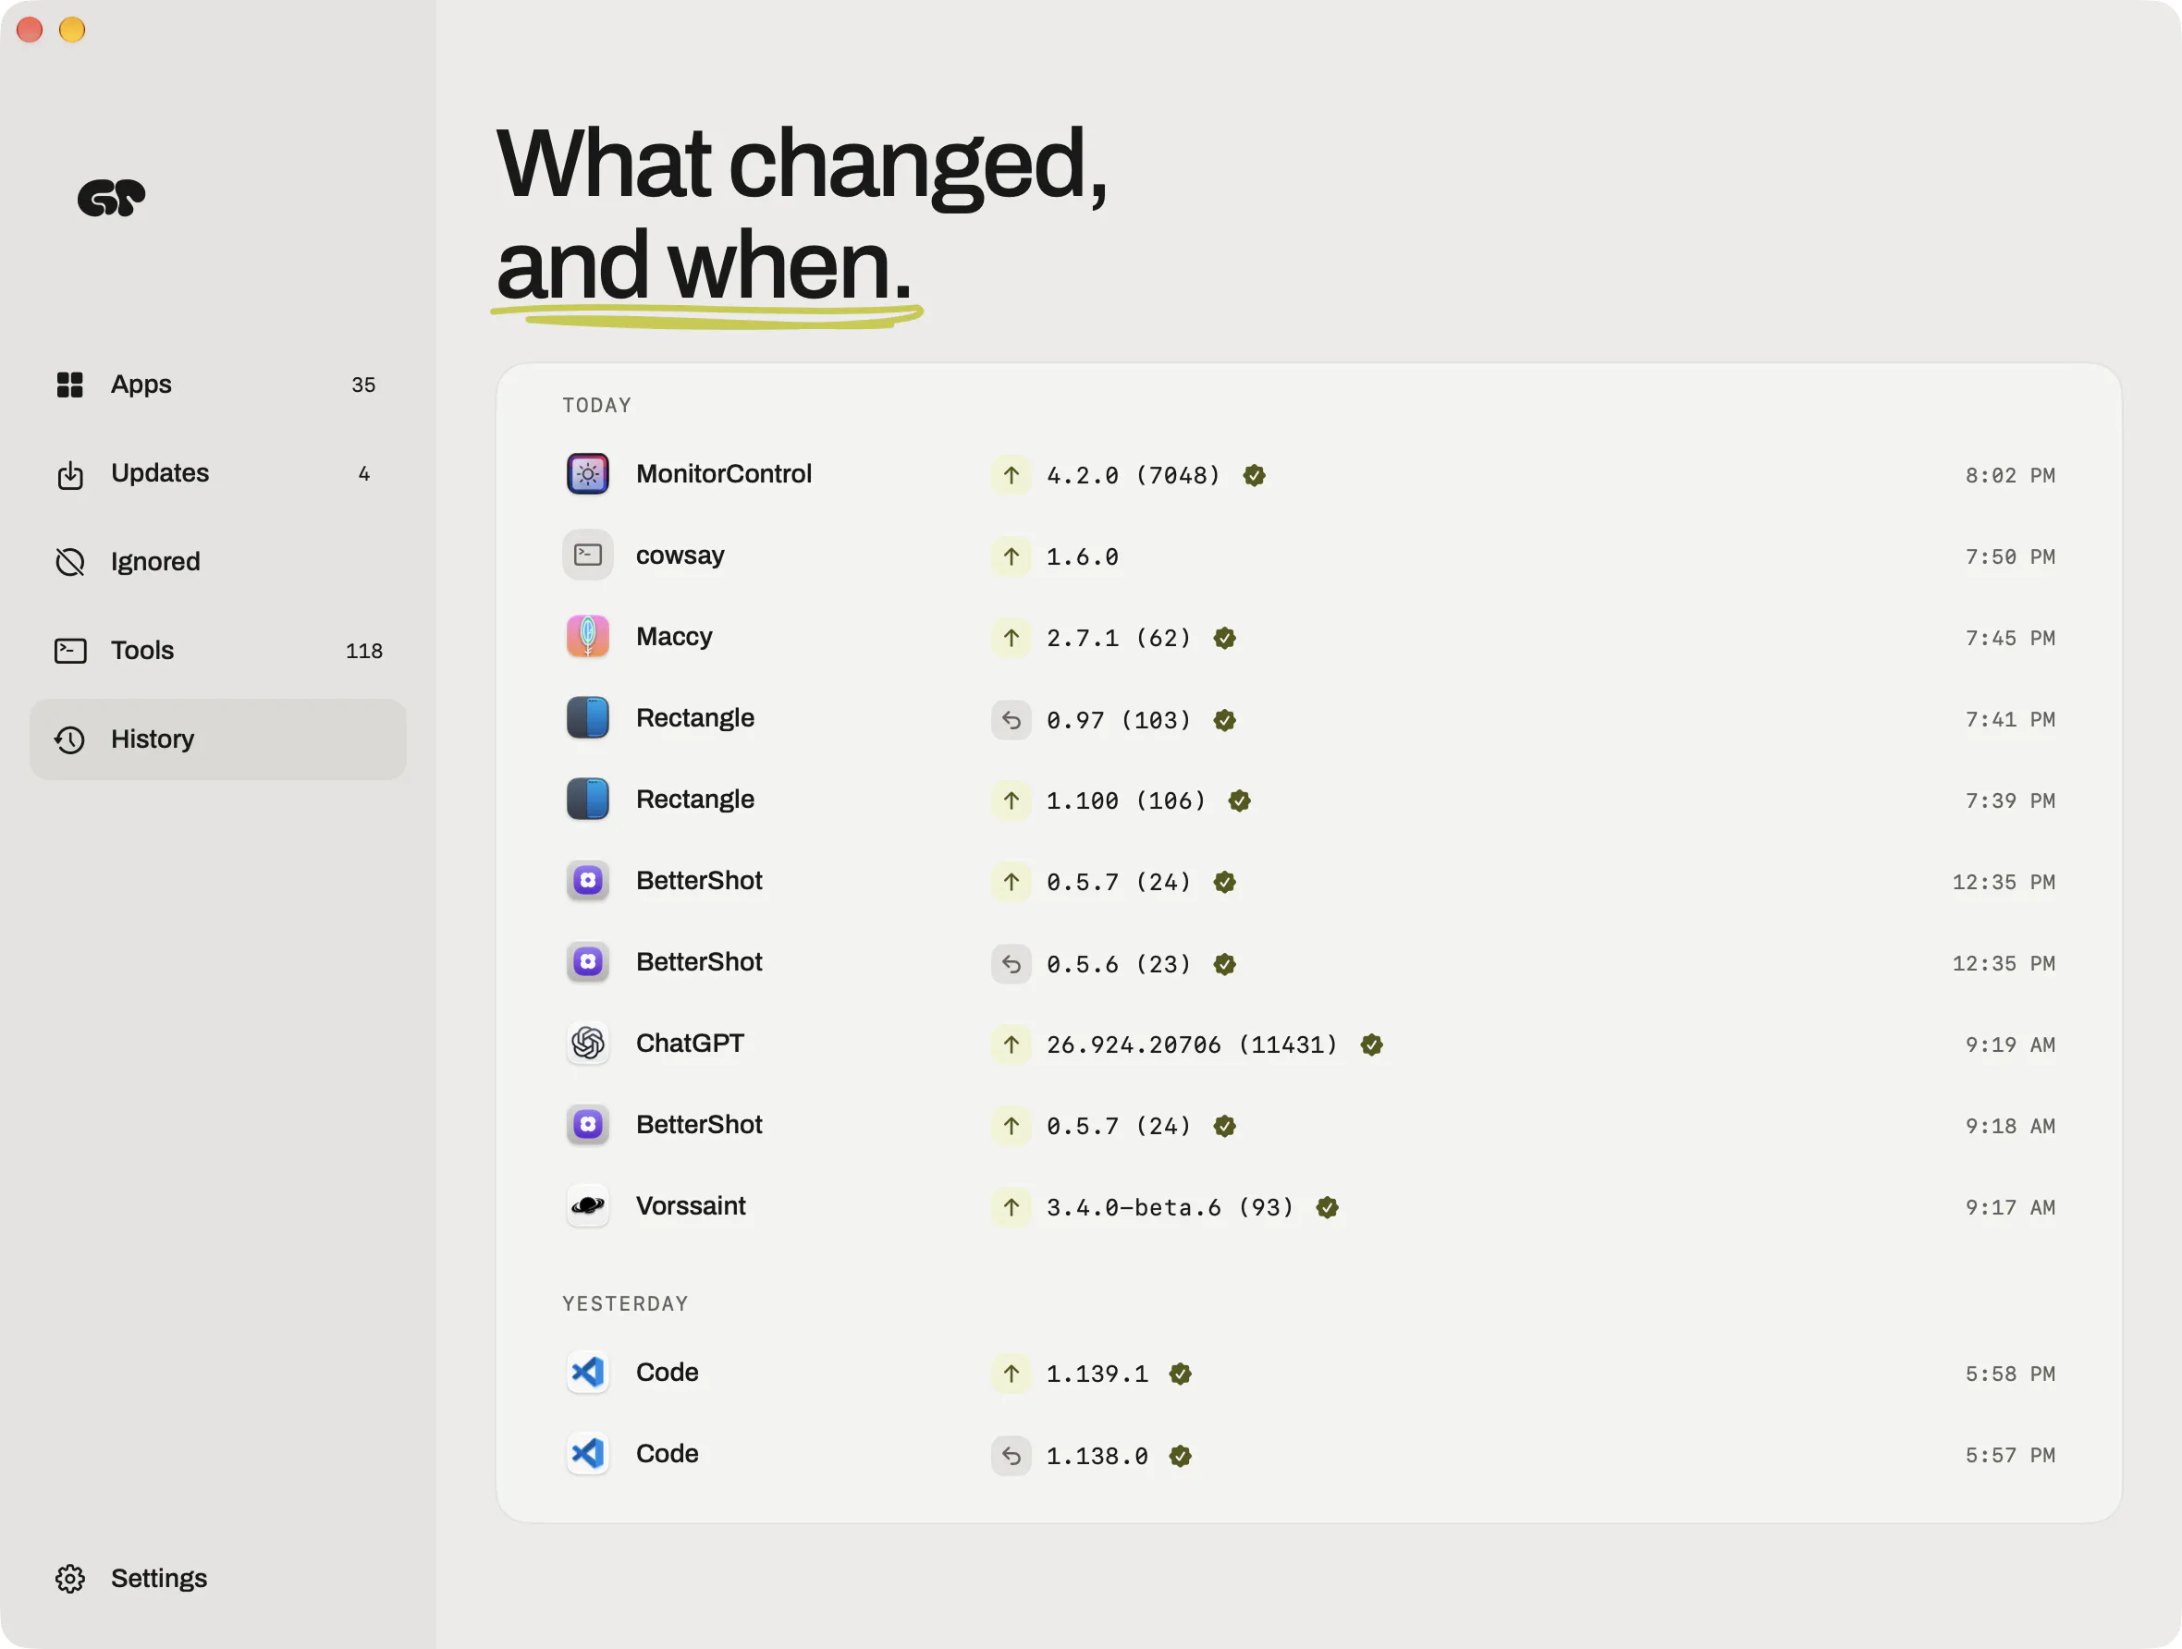
Task: Click the YESTERDAY section header
Action: pyautogui.click(x=625, y=1304)
